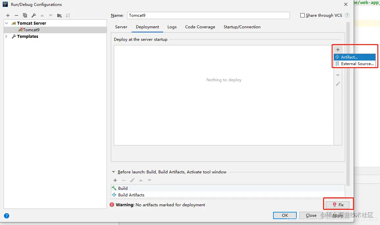Image resolution: width=380 pixels, height=225 pixels.
Task: Select Build Artifacts task in list
Action: tap(228, 195)
